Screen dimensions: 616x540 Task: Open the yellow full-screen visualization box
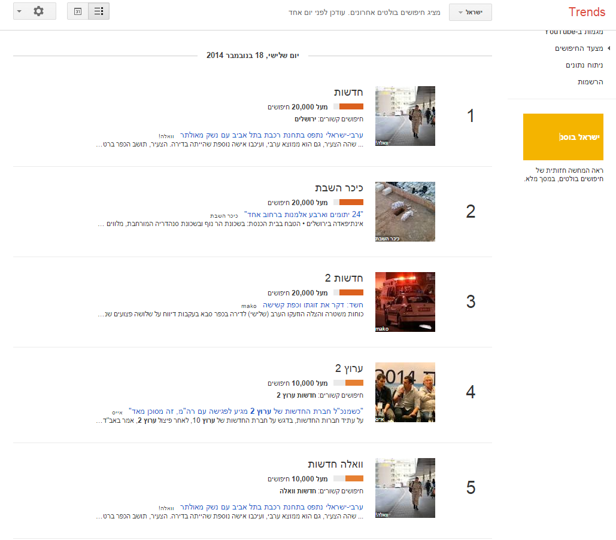click(563, 137)
